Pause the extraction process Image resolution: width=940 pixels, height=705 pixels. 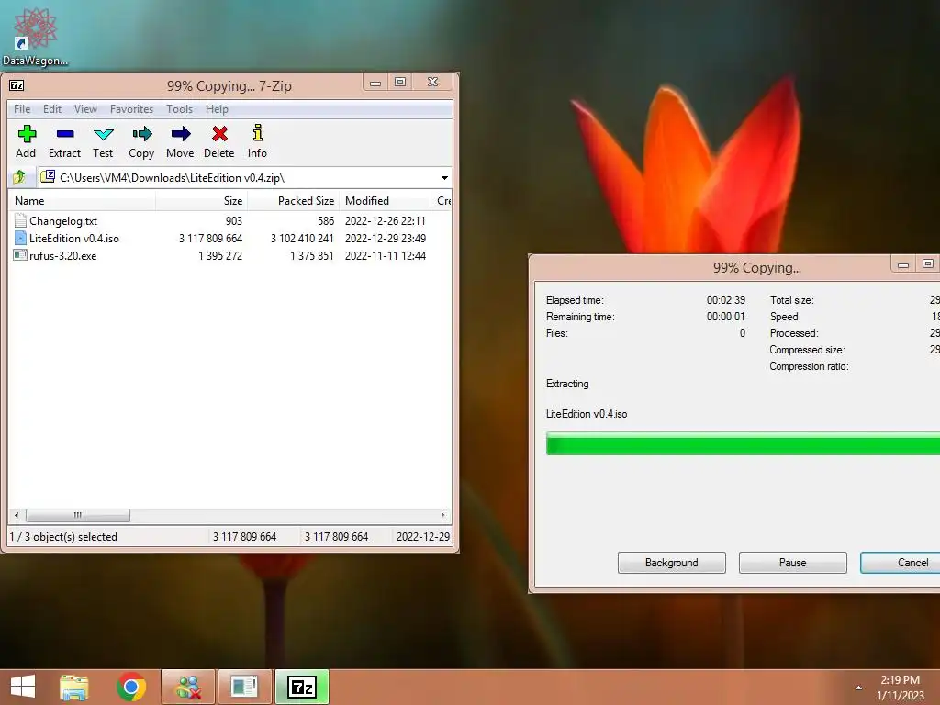pos(792,563)
